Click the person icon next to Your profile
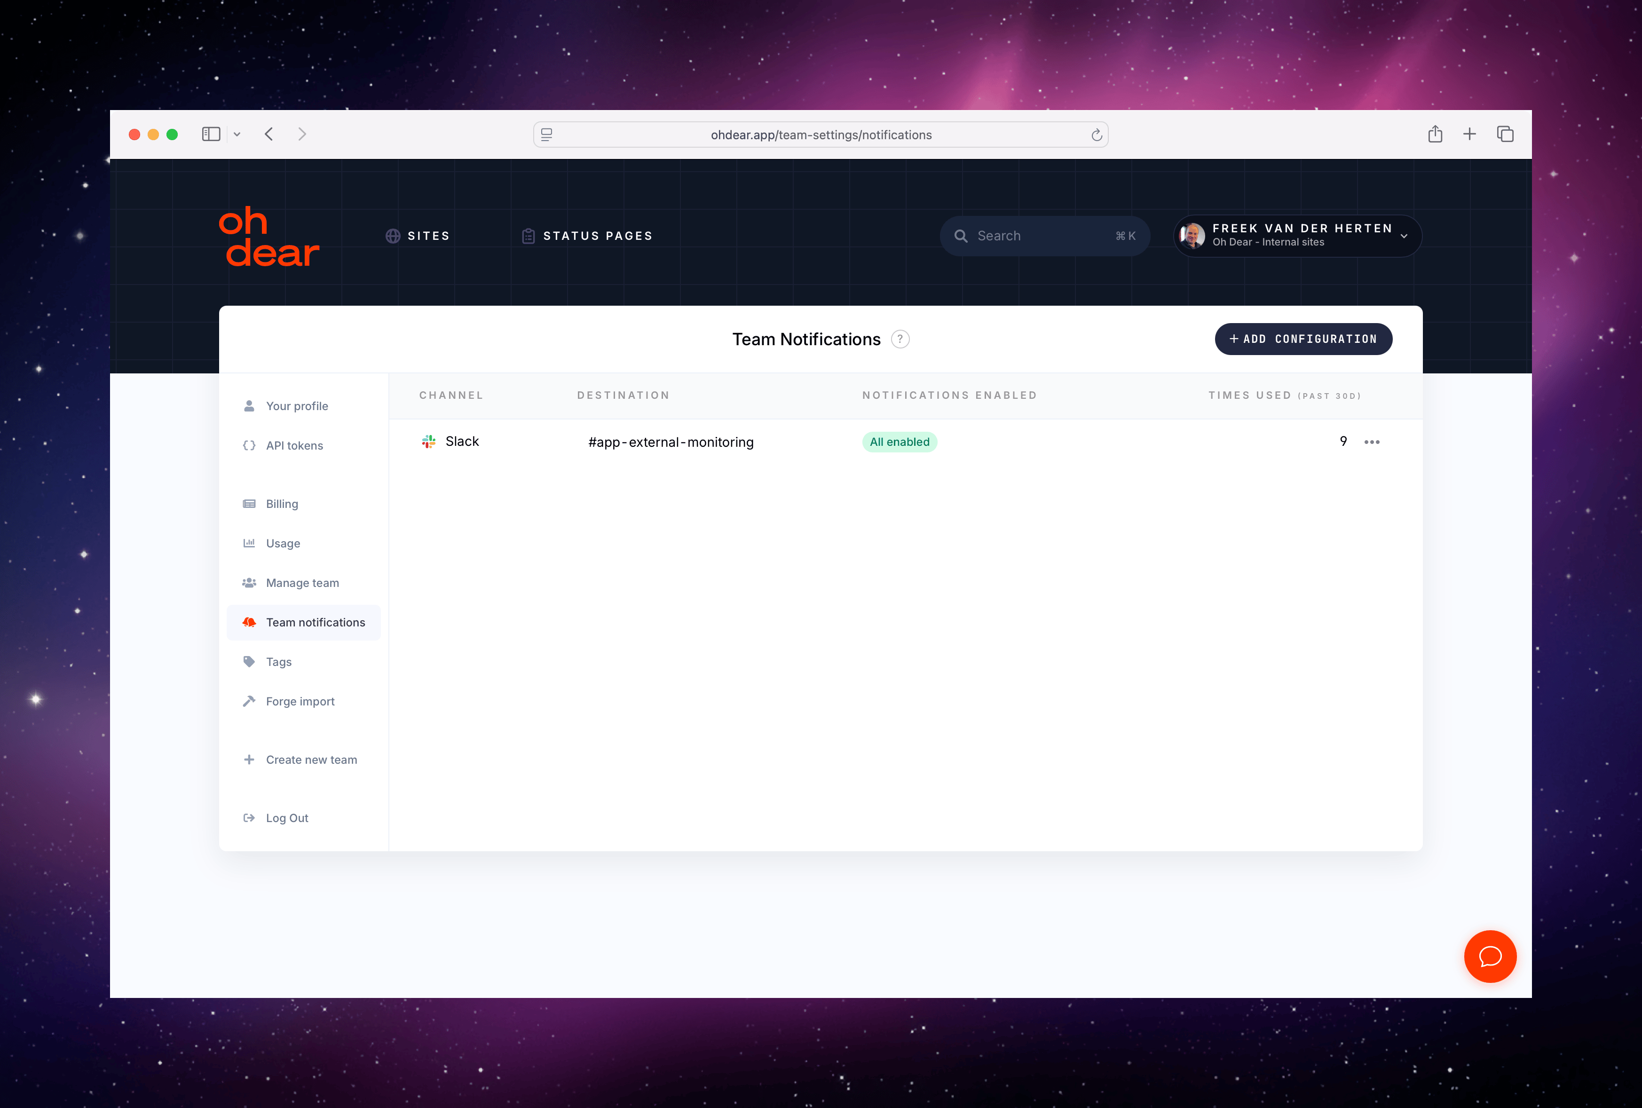Viewport: 1642px width, 1108px height. click(249, 405)
